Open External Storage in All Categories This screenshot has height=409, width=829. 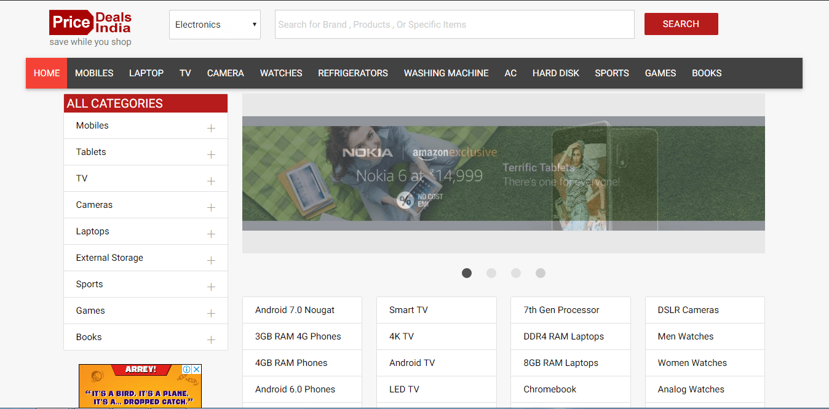click(109, 258)
